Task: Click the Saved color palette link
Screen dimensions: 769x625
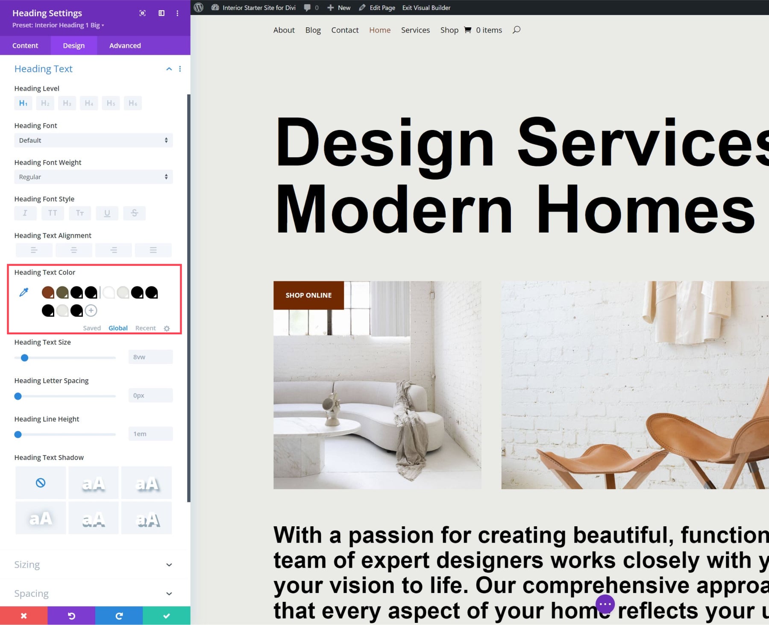Action: pos(91,328)
